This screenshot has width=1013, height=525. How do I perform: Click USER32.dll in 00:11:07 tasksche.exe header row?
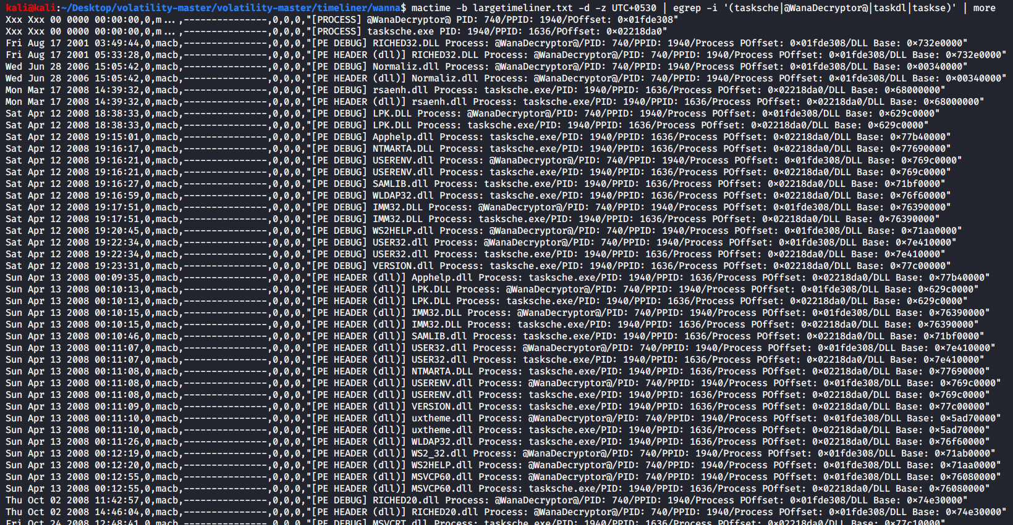coord(439,359)
